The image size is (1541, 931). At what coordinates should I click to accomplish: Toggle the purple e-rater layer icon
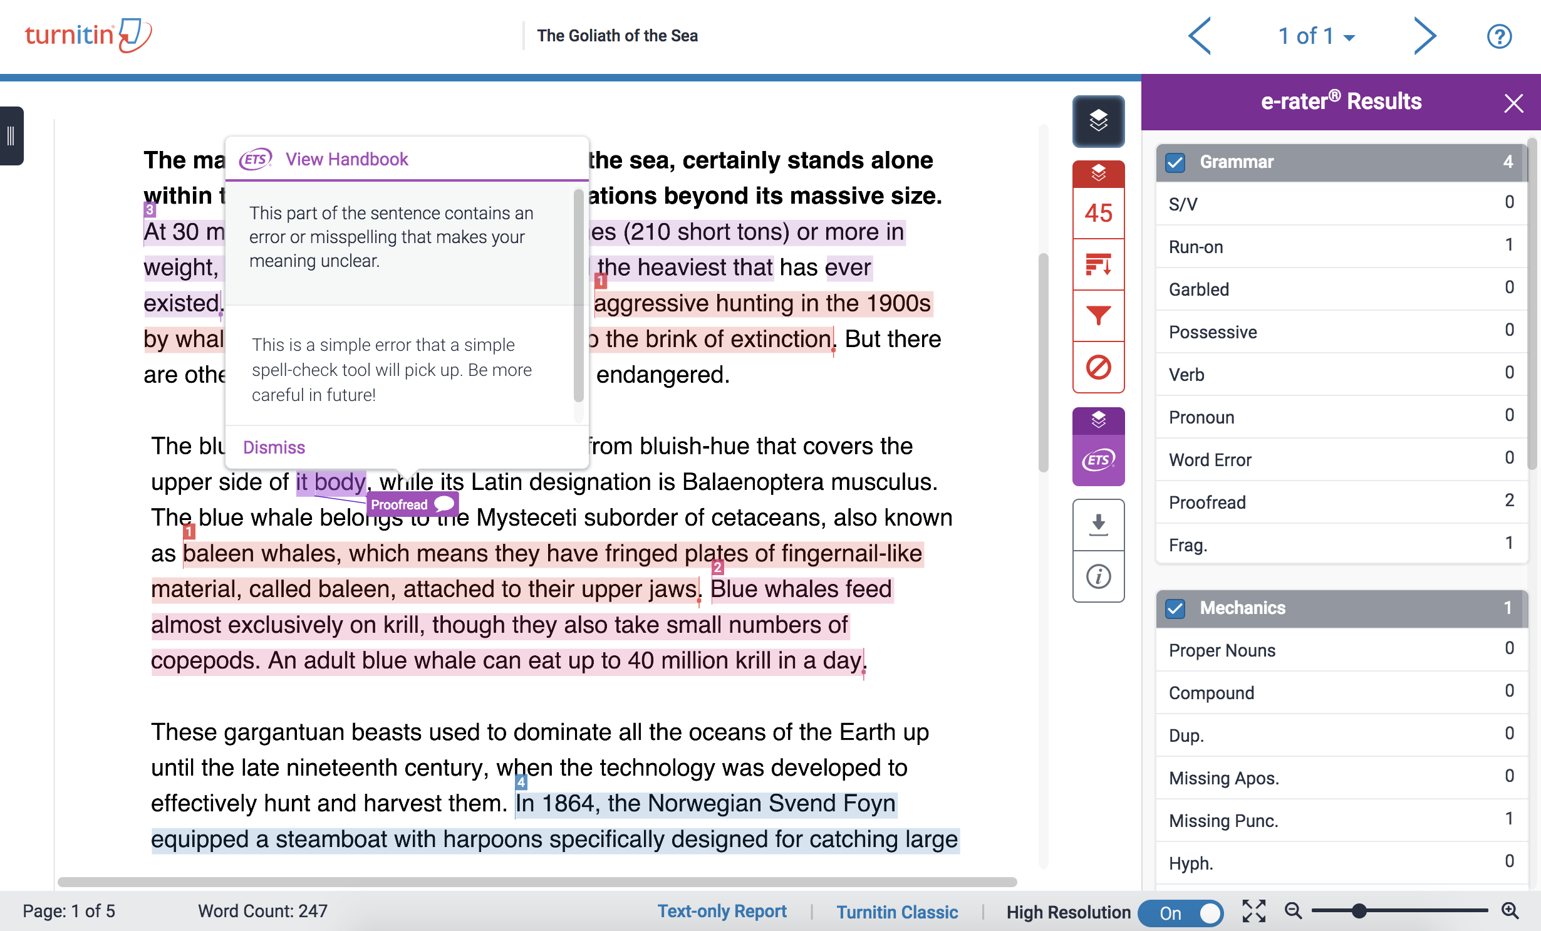tap(1098, 420)
